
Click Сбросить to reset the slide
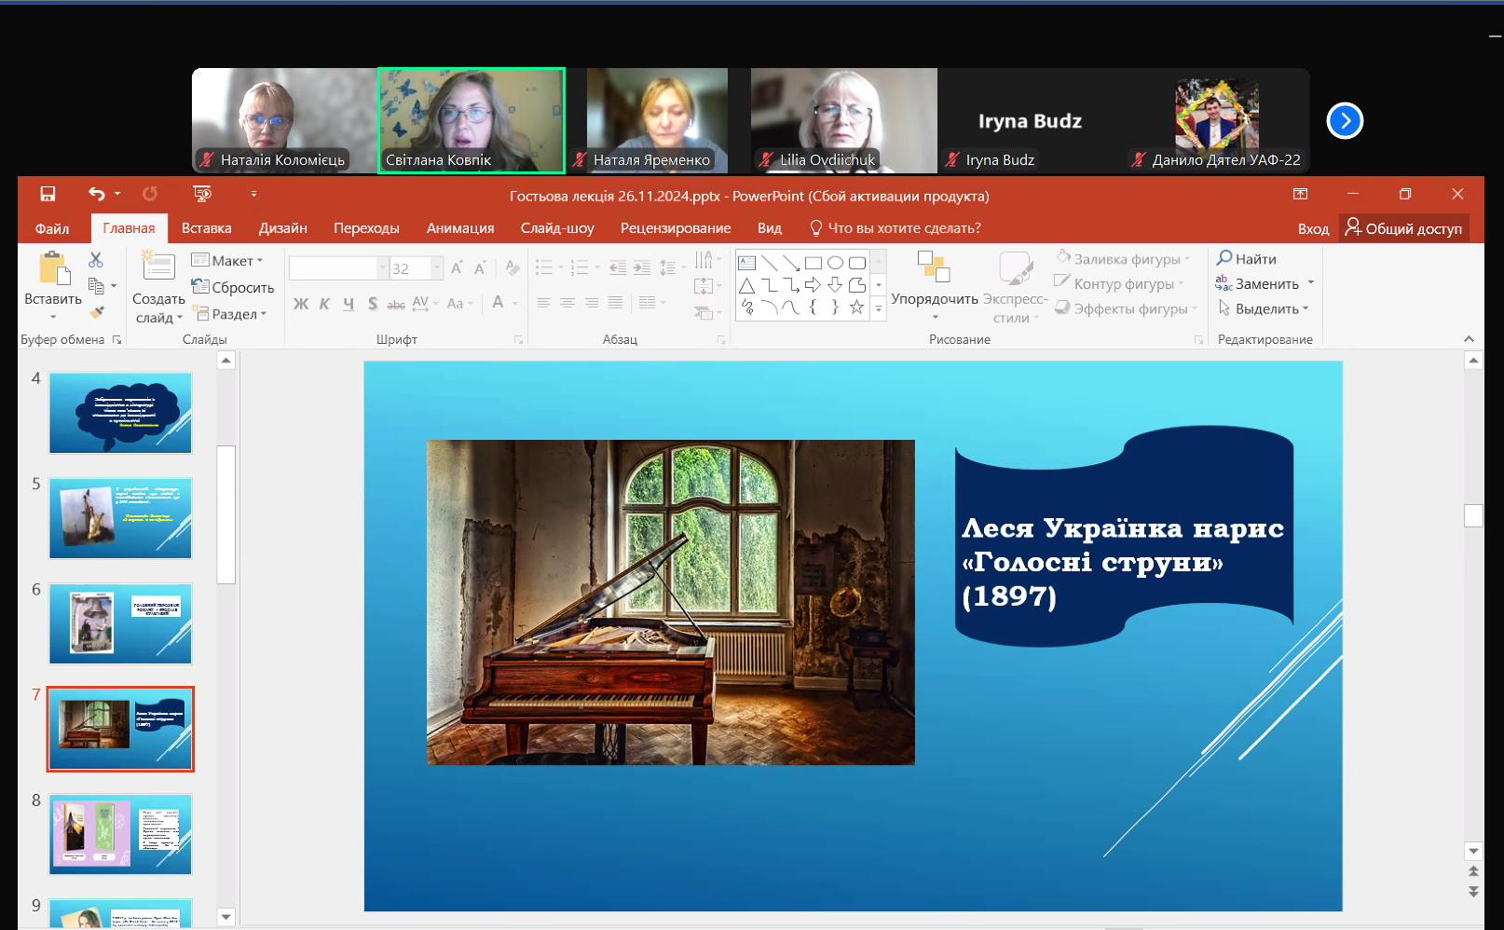coord(233,287)
